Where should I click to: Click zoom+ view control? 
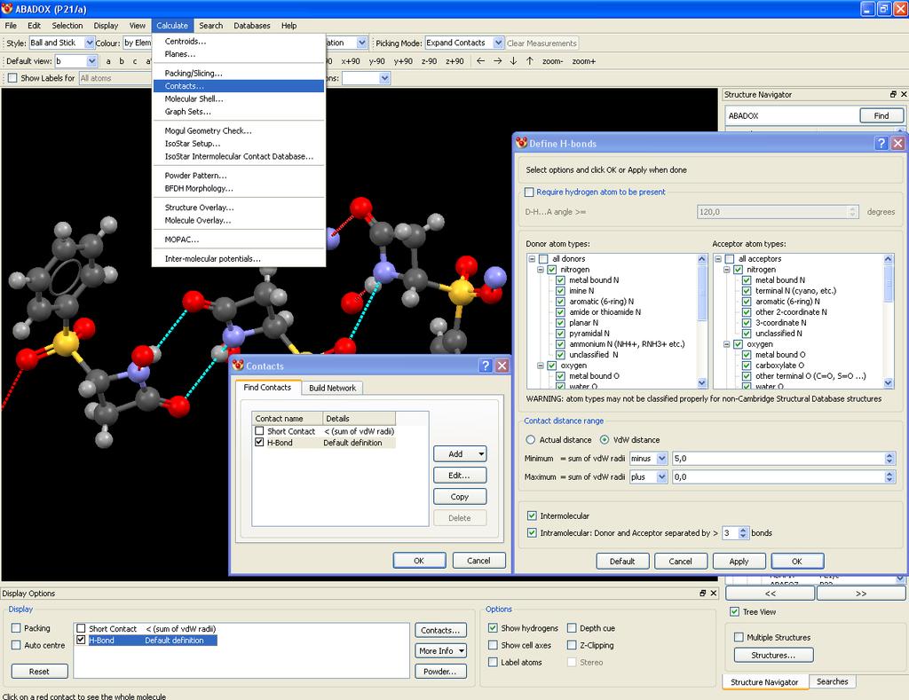(x=584, y=61)
